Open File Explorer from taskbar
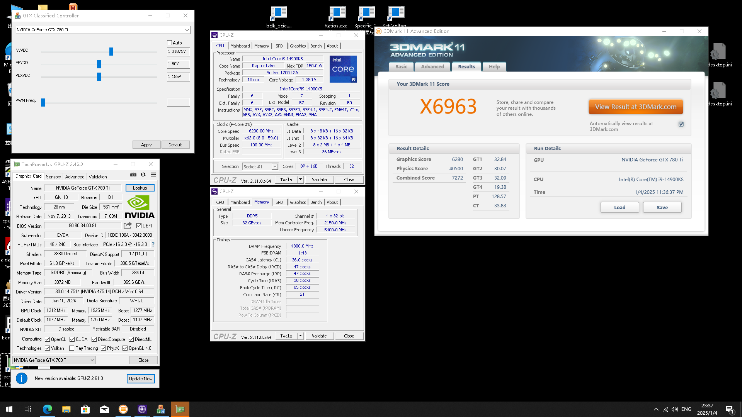742x417 pixels. 66,409
